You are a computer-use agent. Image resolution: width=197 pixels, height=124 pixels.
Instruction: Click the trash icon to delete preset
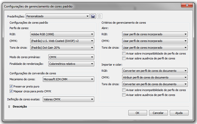point(100,16)
